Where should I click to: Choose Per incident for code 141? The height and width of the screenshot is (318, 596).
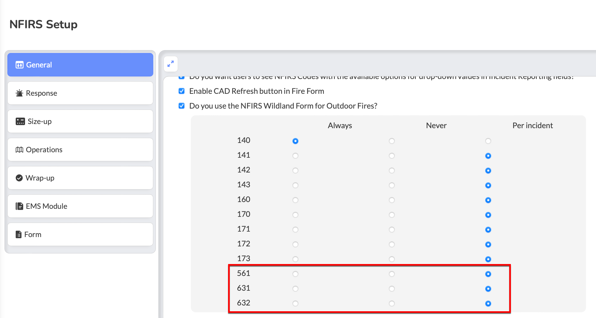pos(488,156)
